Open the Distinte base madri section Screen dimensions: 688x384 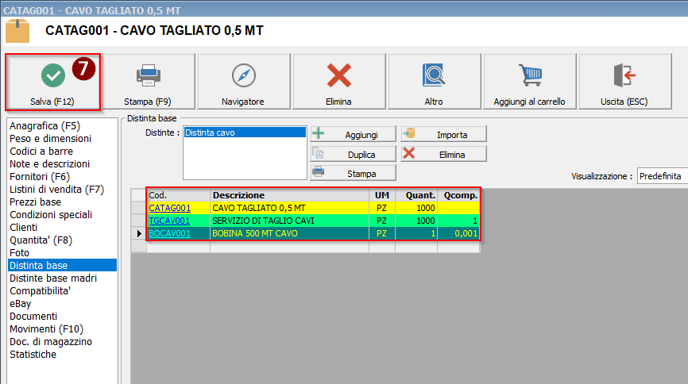[x=53, y=278]
